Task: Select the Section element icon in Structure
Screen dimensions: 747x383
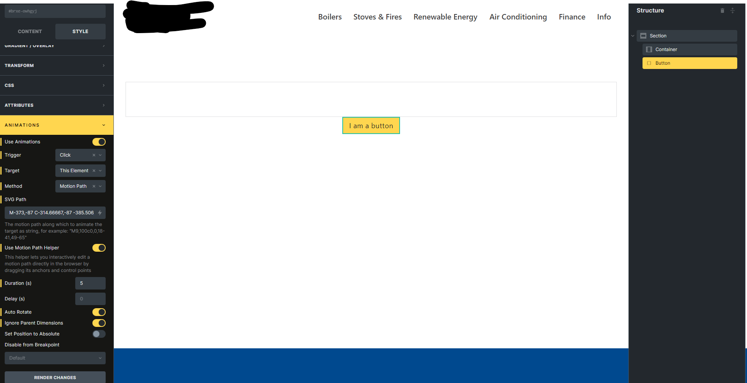Action: (x=643, y=35)
